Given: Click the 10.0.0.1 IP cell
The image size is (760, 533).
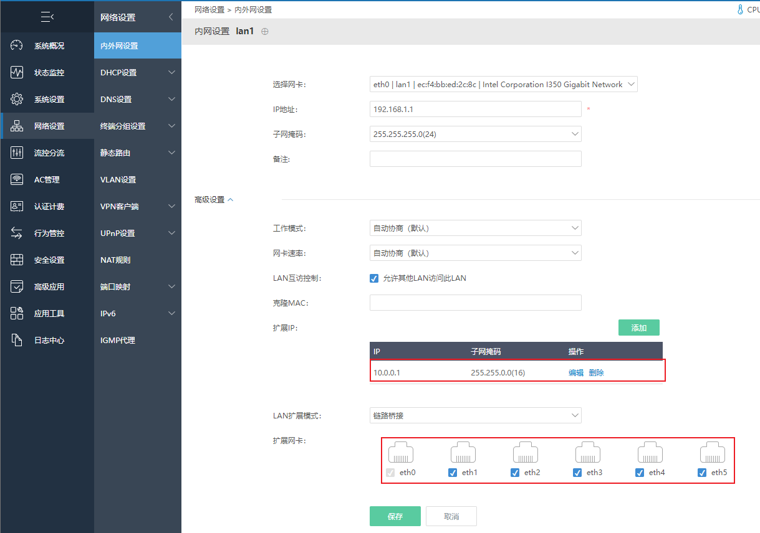Looking at the screenshot, I should point(387,373).
